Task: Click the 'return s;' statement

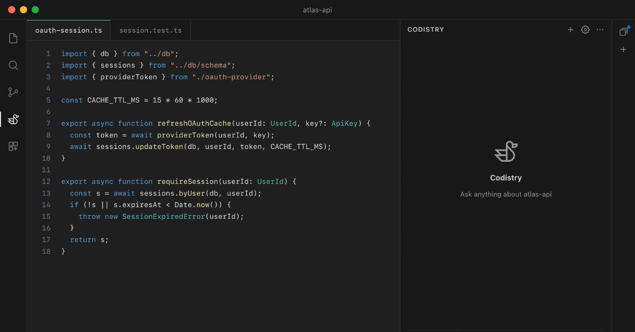Action: click(x=89, y=239)
